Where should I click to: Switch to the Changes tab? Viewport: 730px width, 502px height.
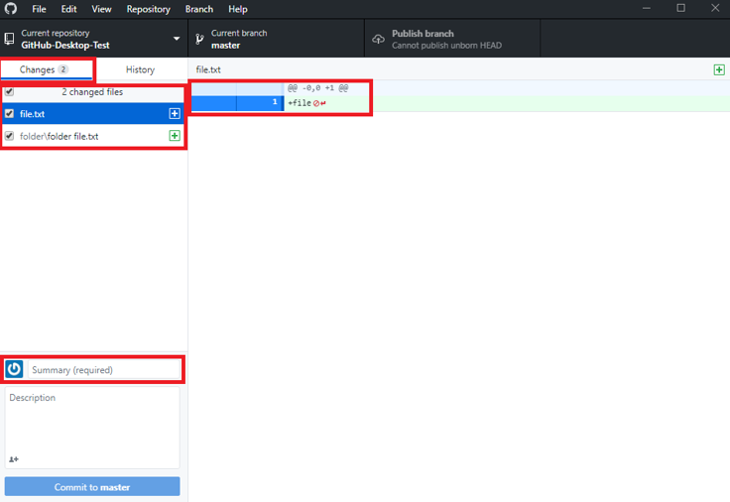coord(47,69)
